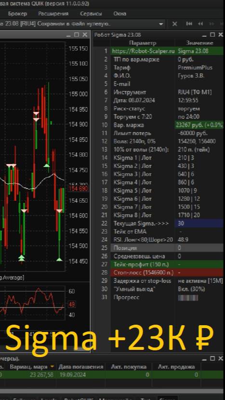The image size is (225, 400).
Task: Go to next message with forward icon
Action: click(212, 24)
